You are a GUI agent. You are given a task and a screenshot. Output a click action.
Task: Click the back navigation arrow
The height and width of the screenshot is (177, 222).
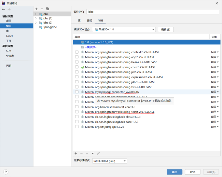point(3,9)
